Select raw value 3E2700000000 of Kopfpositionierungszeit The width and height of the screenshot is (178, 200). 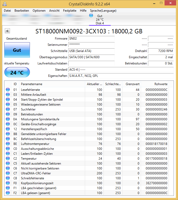coord(157,183)
